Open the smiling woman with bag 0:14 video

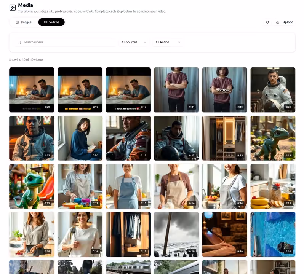(80, 234)
